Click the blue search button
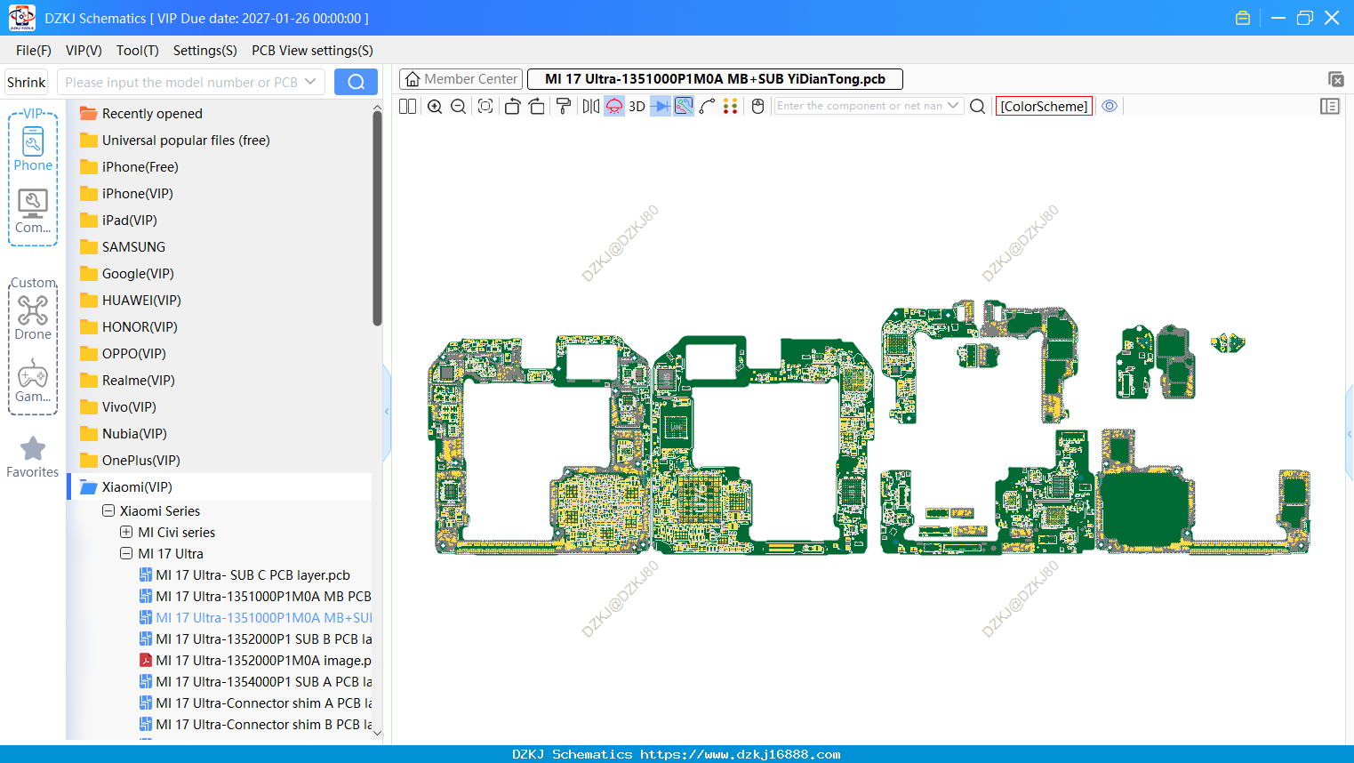1354x763 pixels. [356, 82]
